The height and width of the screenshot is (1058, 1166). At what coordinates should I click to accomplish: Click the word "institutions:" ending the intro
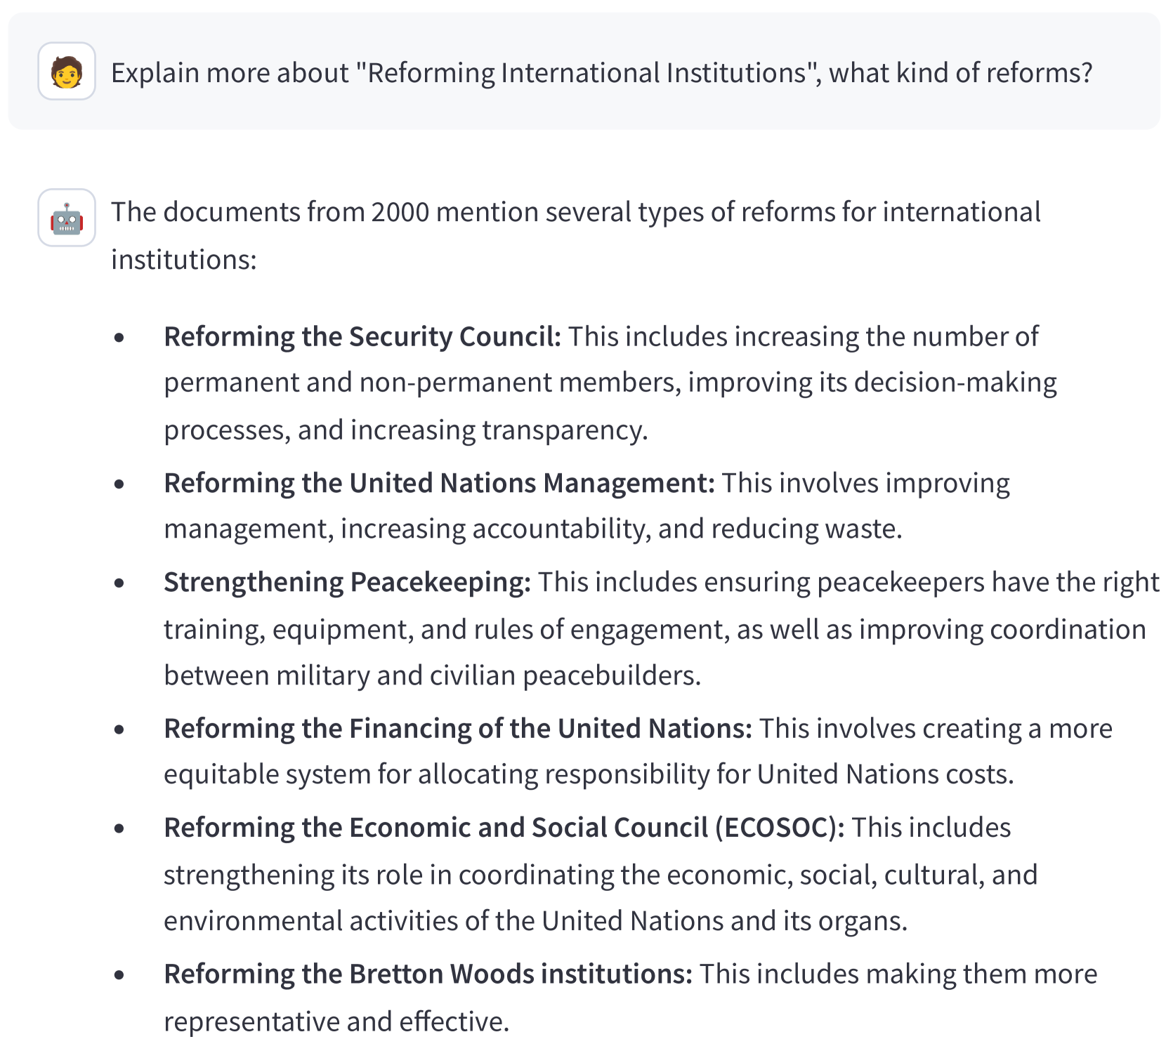(184, 260)
